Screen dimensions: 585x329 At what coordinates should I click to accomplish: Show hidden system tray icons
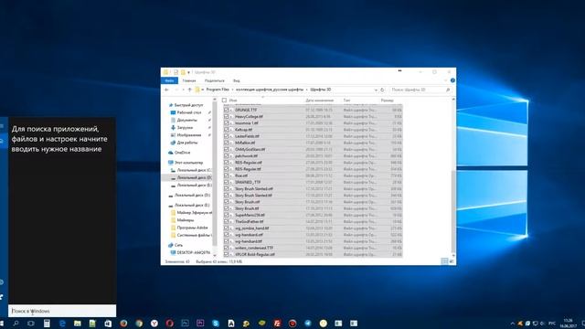pyautogui.click(x=512, y=324)
